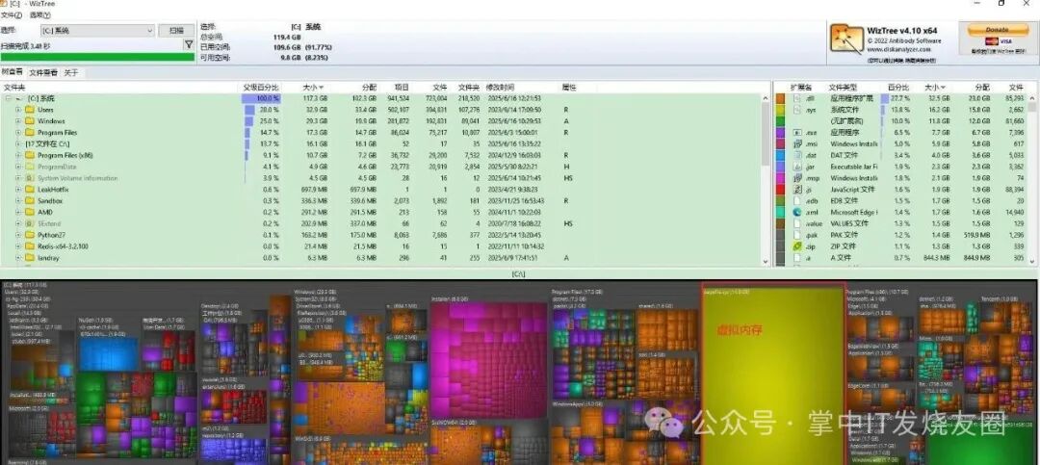The height and width of the screenshot is (465, 1040).
Task: Select the AMD folder icon
Action: click(x=29, y=212)
